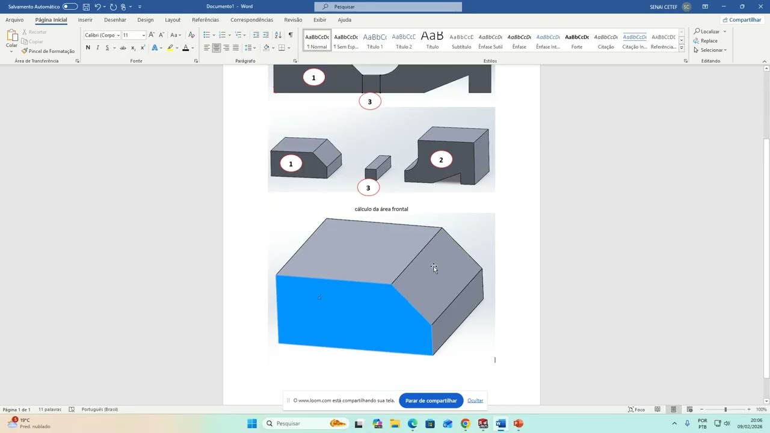The height and width of the screenshot is (433, 770).
Task: Switch to the Referências tab
Action: coord(205,20)
